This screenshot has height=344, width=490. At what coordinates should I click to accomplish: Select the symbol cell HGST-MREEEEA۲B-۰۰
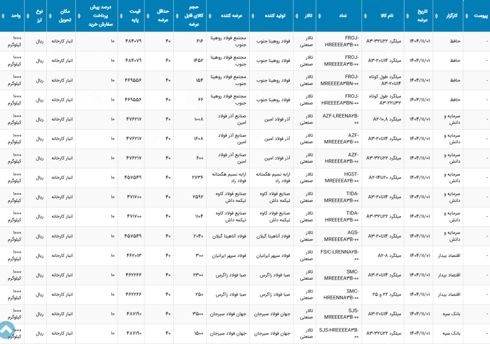342,178
